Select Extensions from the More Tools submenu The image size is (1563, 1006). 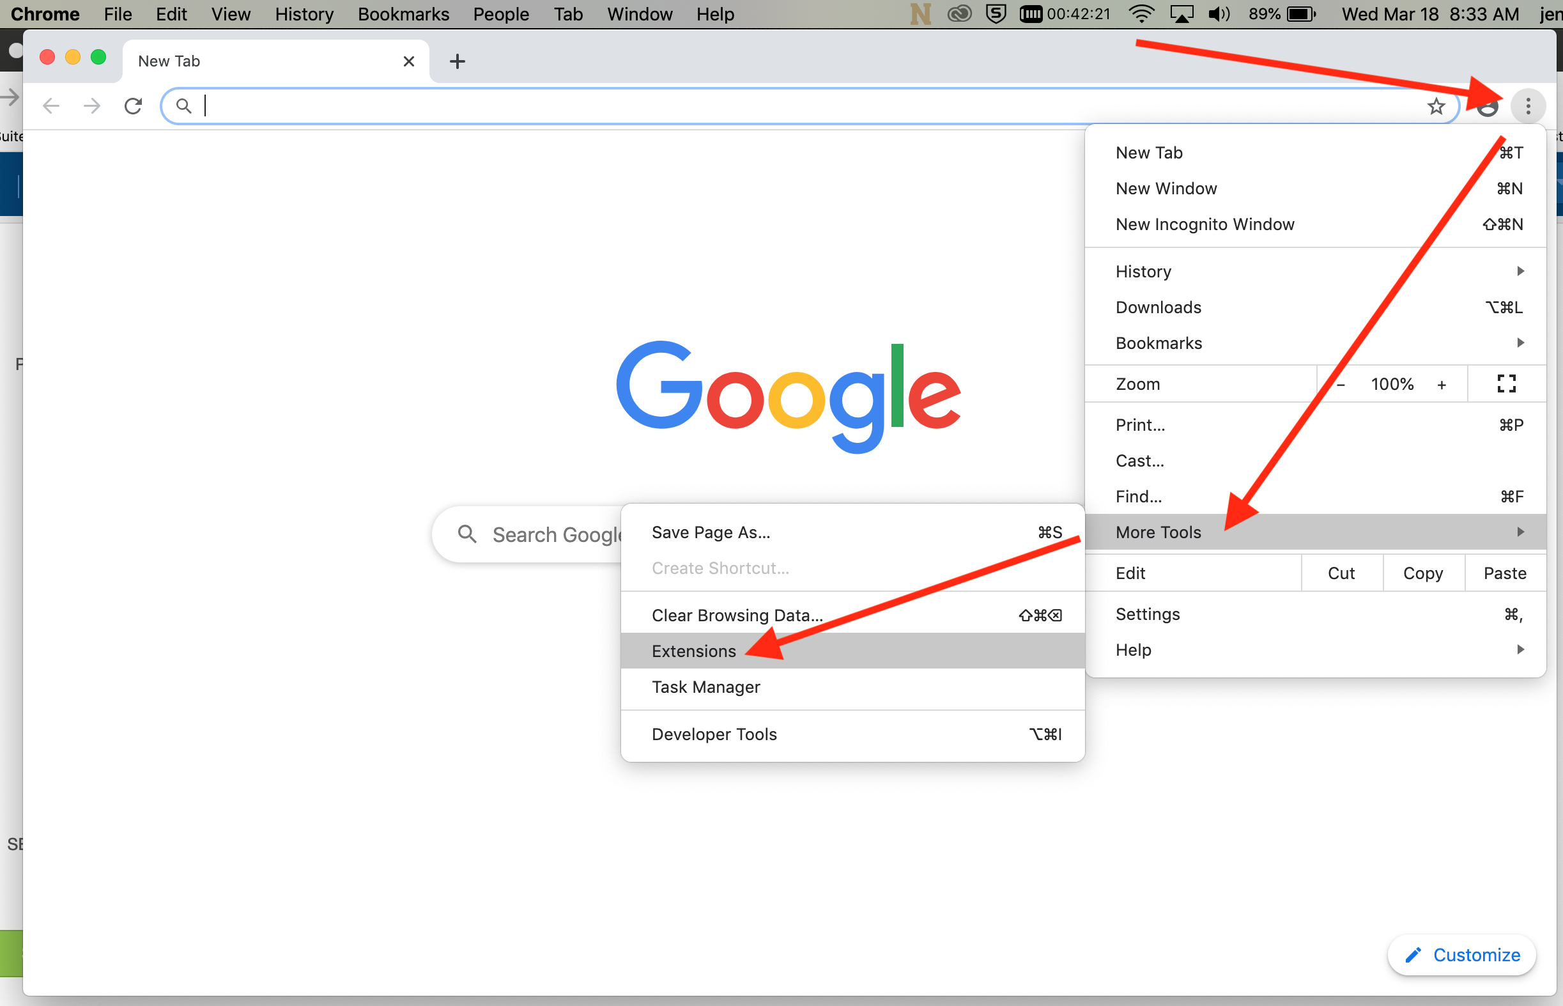click(x=694, y=651)
